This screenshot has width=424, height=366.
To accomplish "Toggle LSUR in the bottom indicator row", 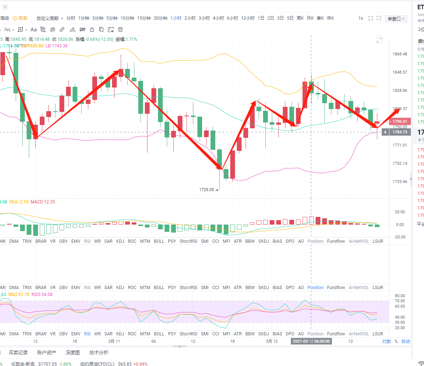I will [378, 334].
